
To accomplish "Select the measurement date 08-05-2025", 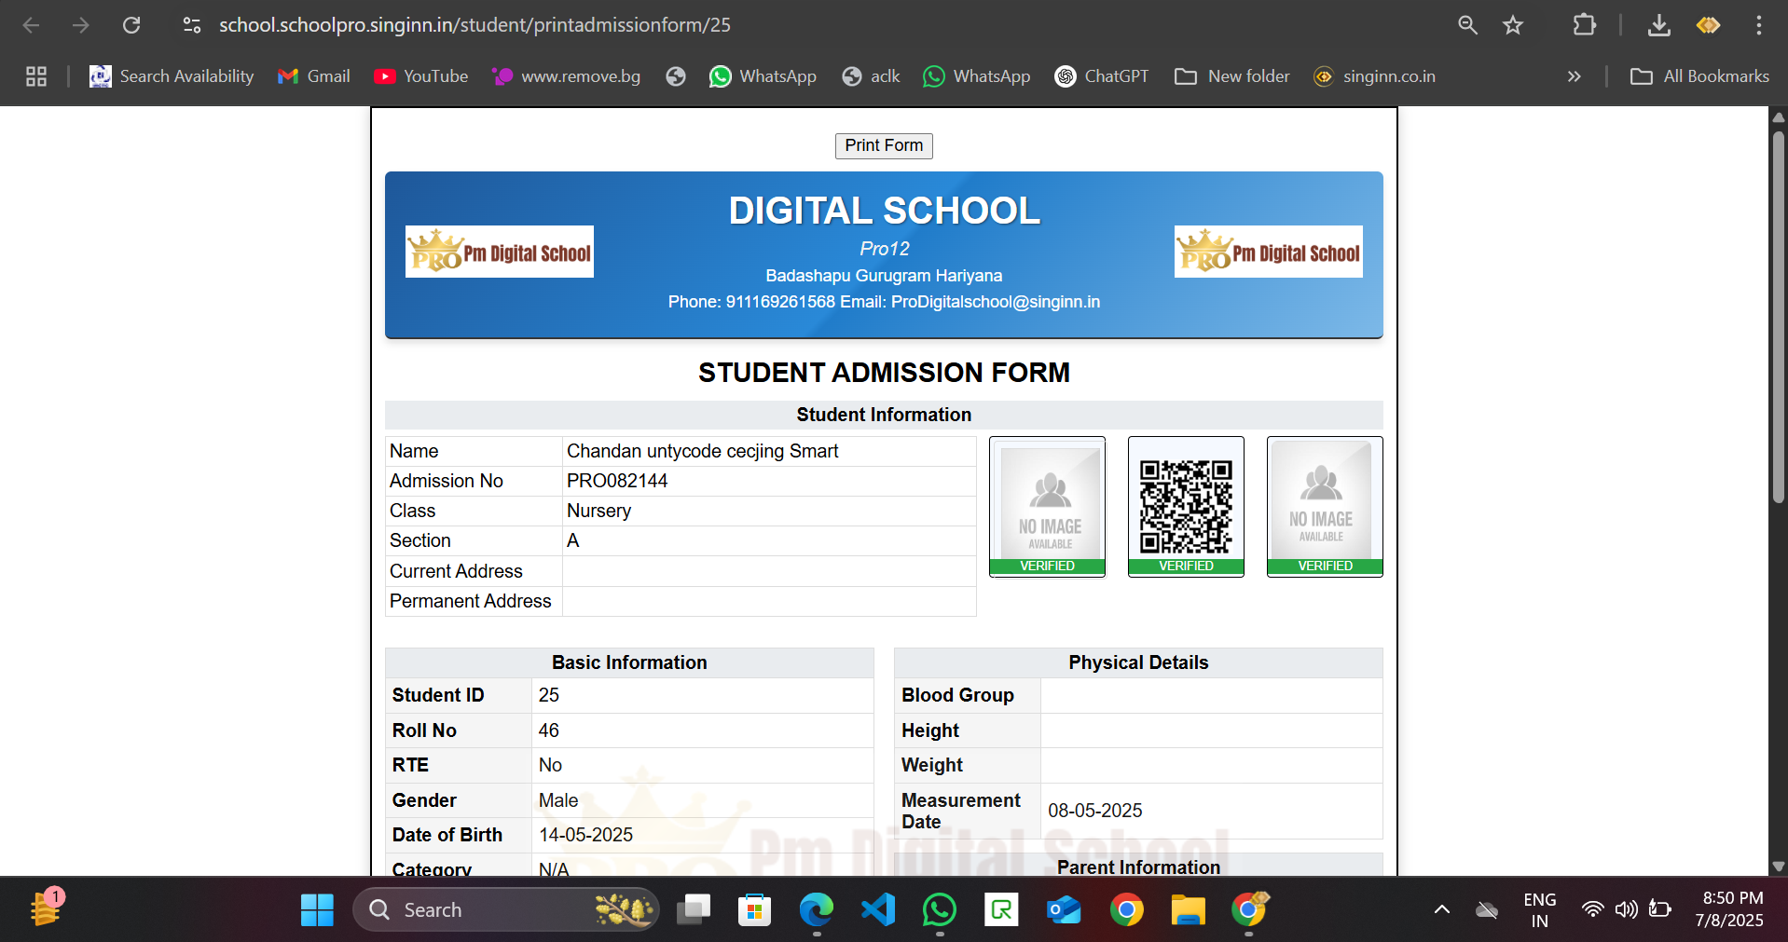I will point(1095,811).
